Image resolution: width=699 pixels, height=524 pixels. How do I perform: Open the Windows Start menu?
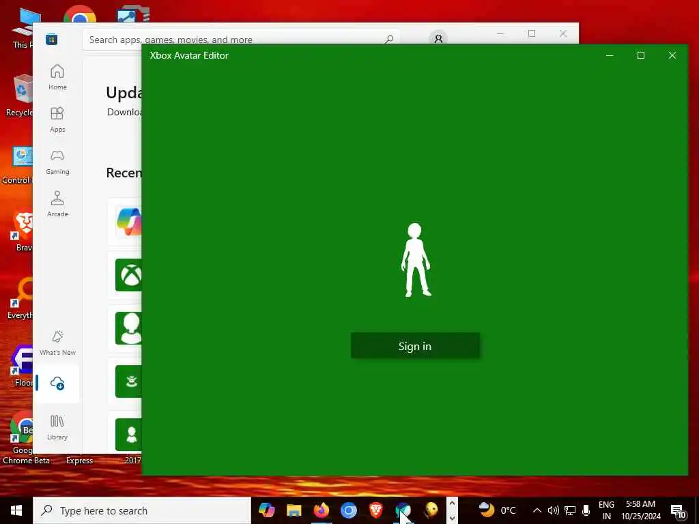pos(16,510)
